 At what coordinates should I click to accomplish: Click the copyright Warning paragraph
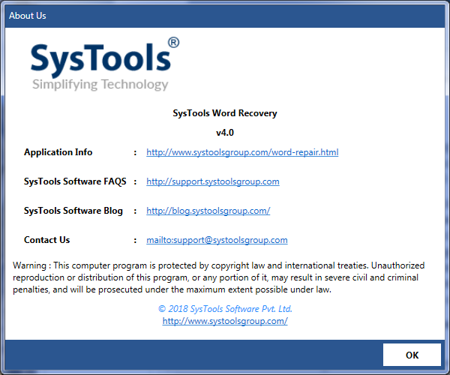click(x=218, y=277)
